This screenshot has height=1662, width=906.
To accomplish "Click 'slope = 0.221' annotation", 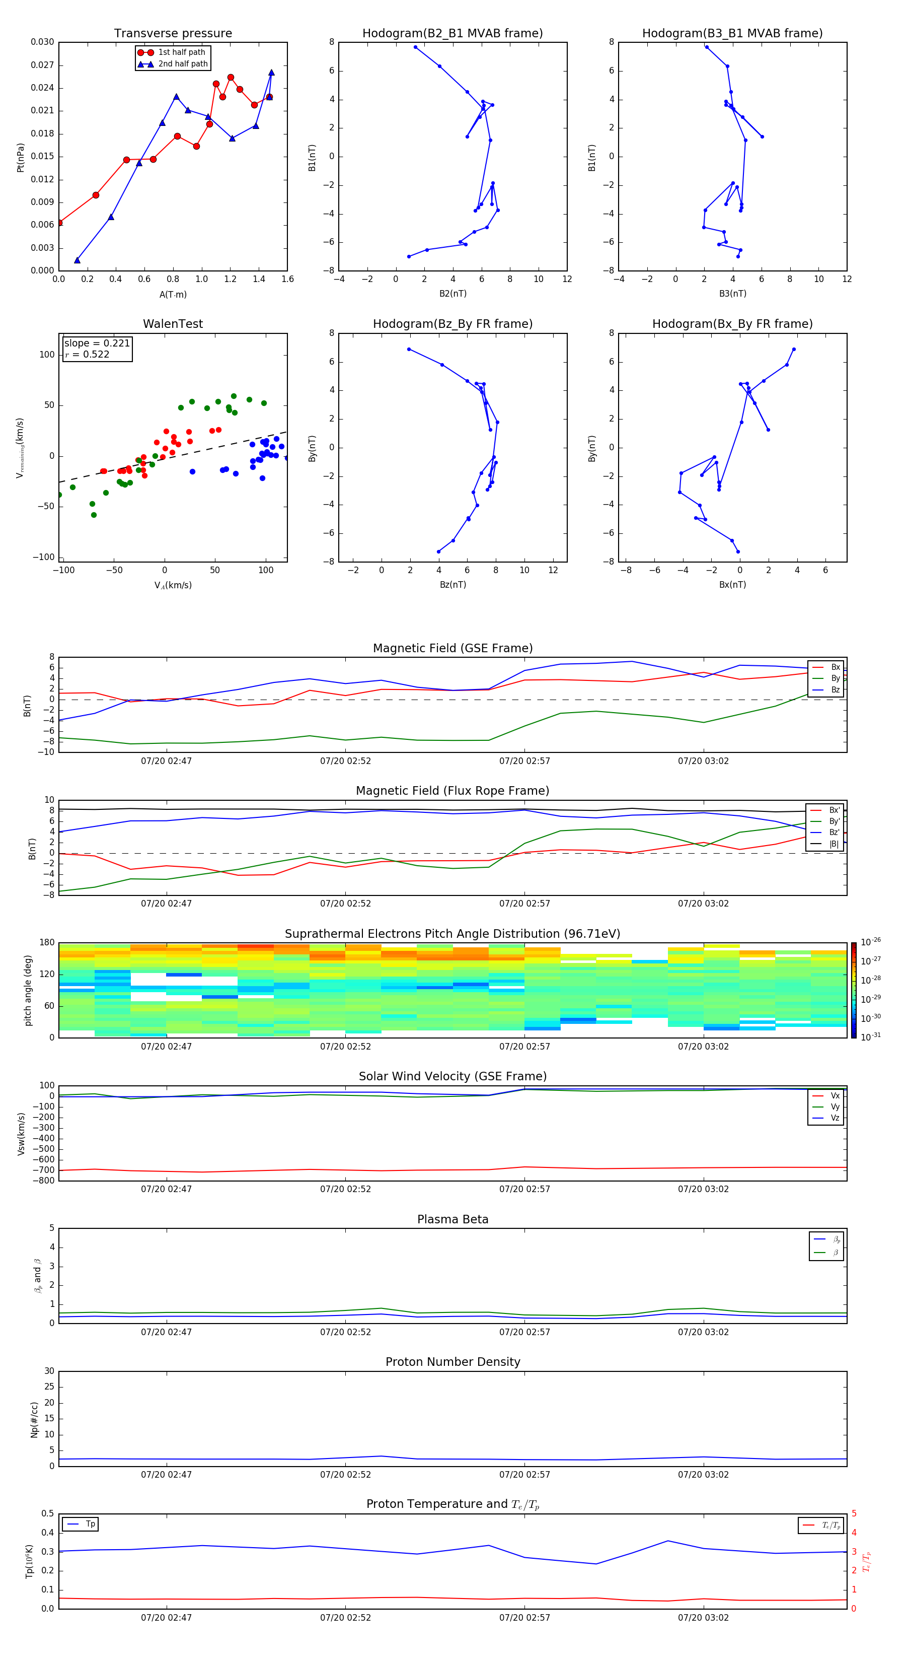I will pos(97,343).
